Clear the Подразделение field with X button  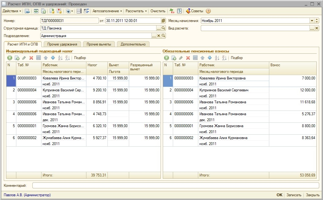[159, 36]
